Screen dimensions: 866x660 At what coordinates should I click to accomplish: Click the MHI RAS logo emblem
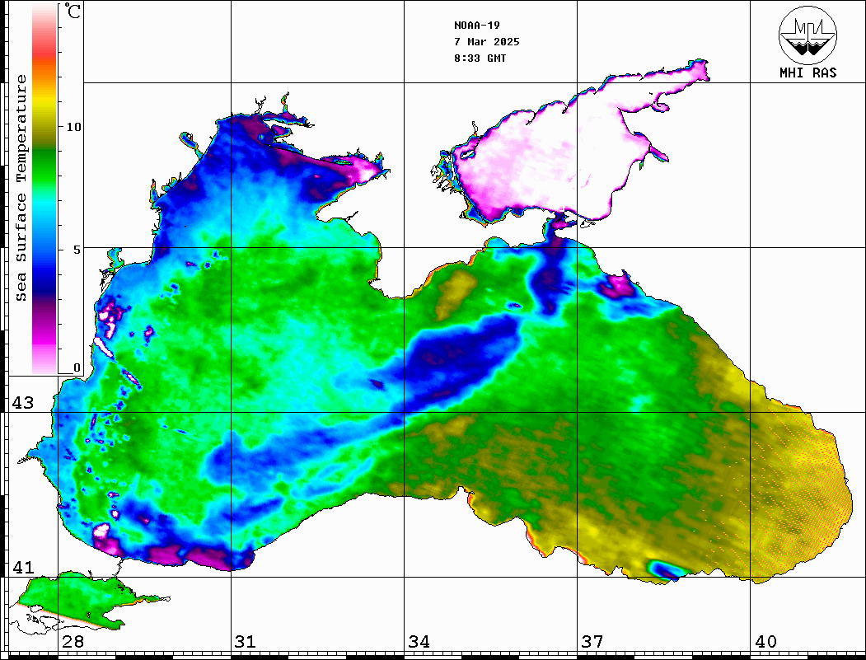tap(807, 35)
